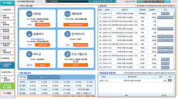The image size is (178, 99).
Task: Click the small square icon before 결제내역
Action: click(x=98, y=6)
